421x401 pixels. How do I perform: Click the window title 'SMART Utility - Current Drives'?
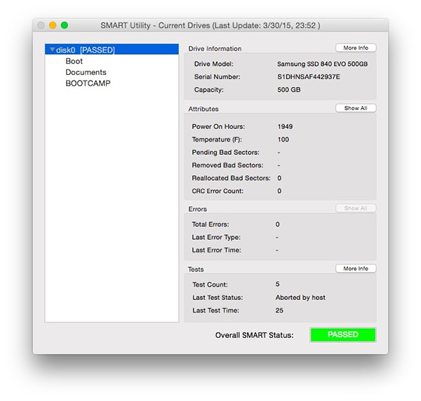(155, 25)
